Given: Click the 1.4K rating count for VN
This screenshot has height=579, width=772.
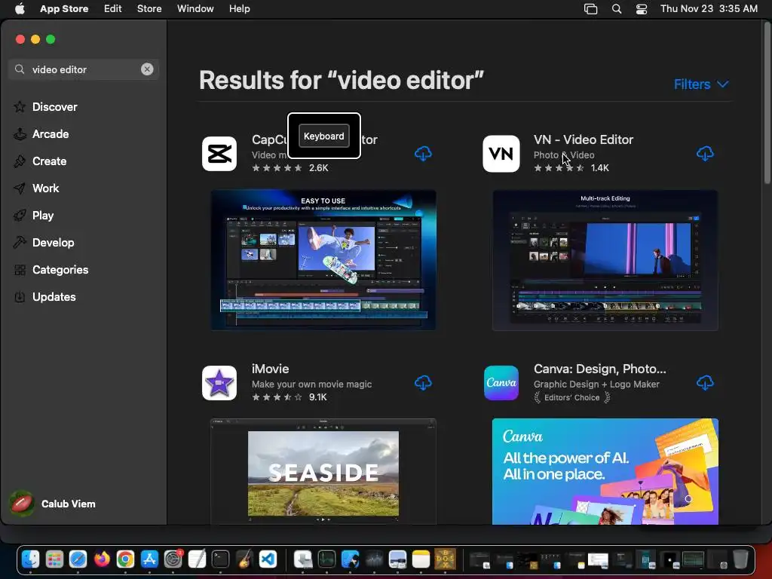Looking at the screenshot, I should click(x=599, y=168).
